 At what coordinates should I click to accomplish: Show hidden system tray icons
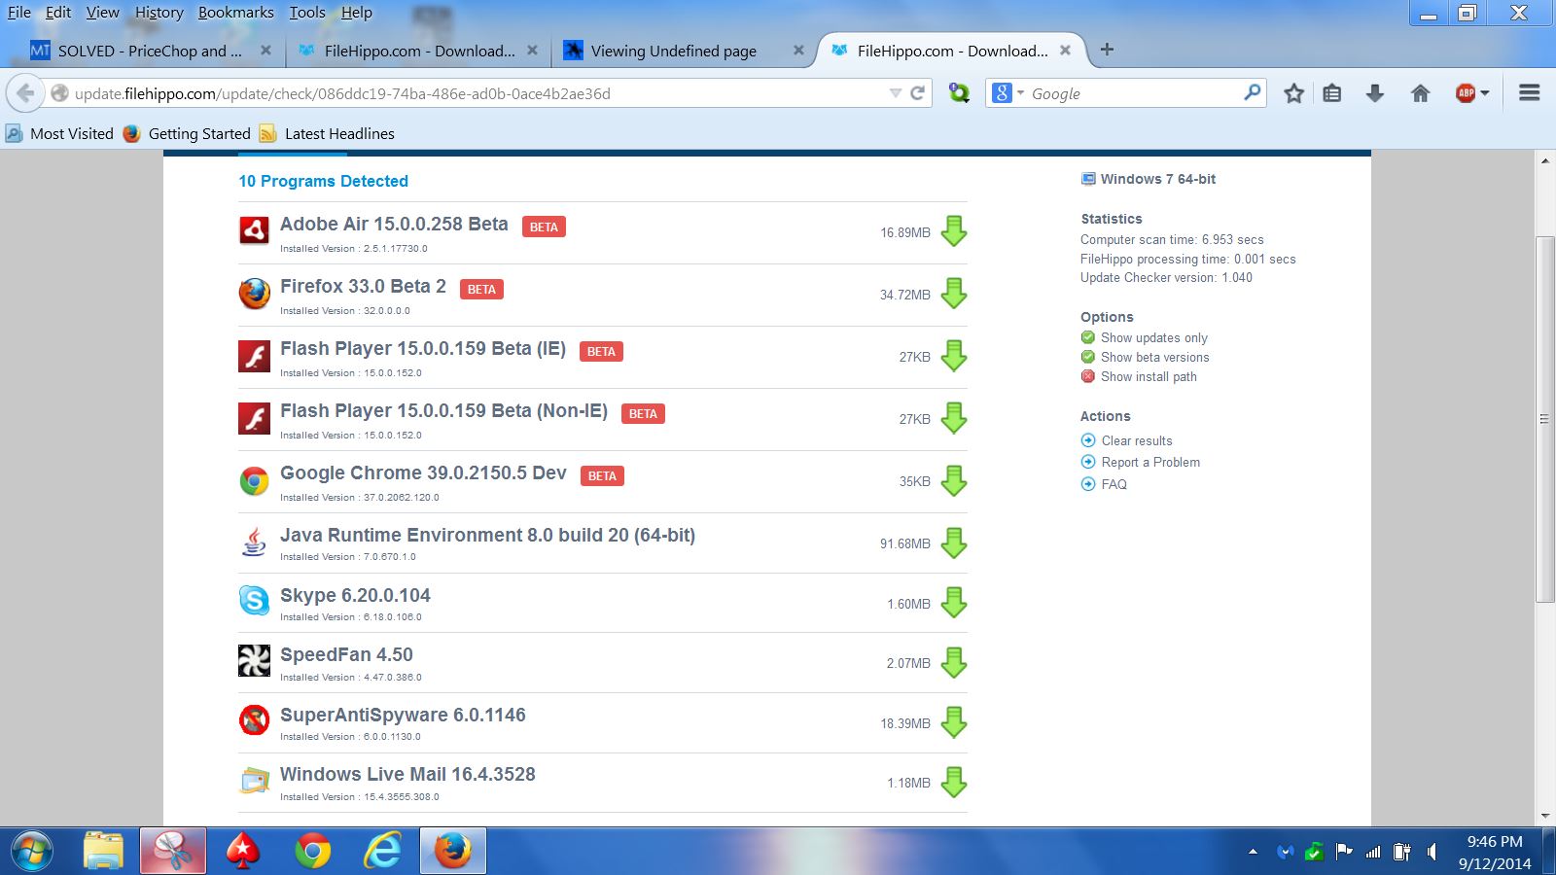1253,852
